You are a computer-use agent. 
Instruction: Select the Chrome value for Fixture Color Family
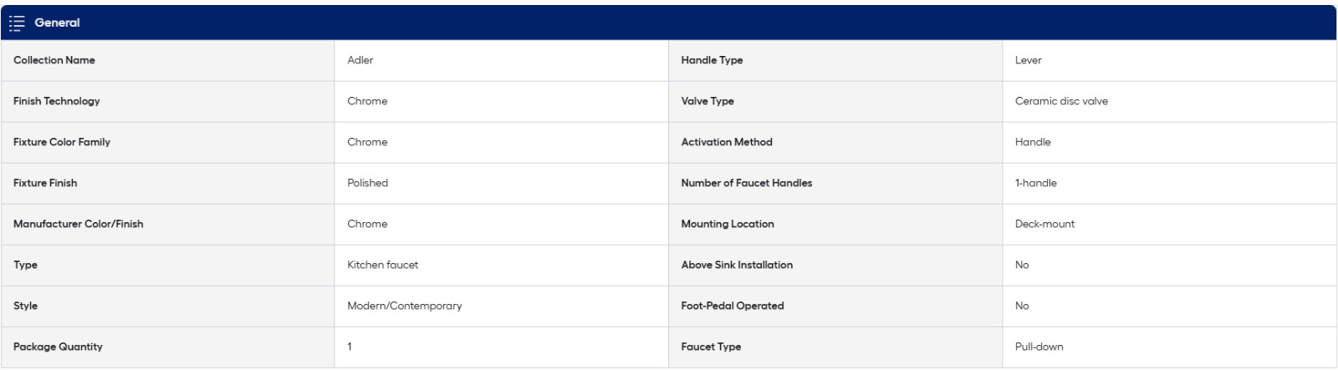click(367, 142)
